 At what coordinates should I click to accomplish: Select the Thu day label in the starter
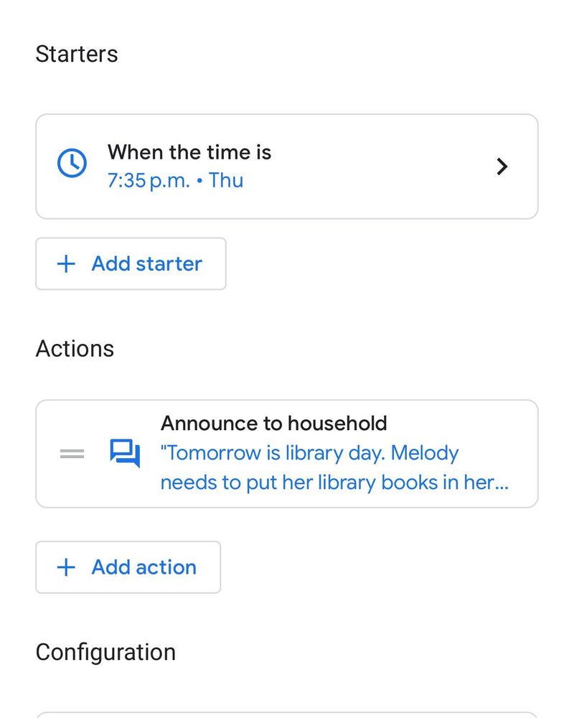click(x=226, y=180)
